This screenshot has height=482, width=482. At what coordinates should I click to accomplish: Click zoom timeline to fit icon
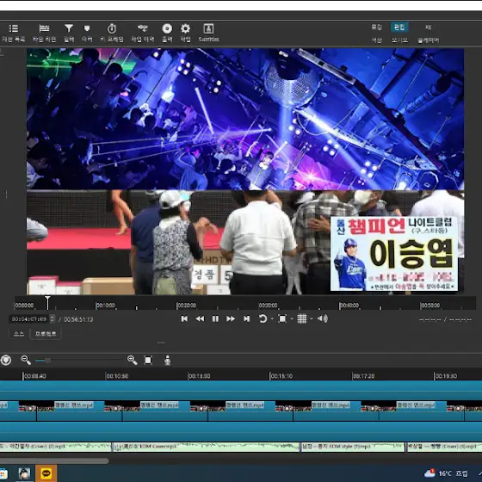[148, 360]
